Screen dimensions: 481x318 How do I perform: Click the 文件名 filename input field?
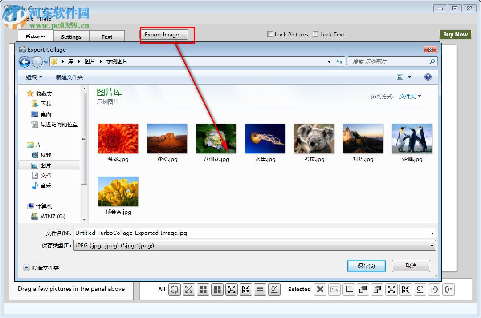click(x=251, y=233)
